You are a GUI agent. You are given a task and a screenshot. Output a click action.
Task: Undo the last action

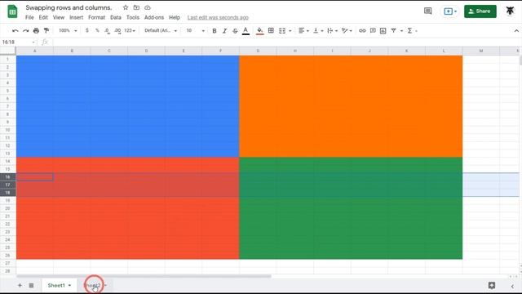(15, 31)
